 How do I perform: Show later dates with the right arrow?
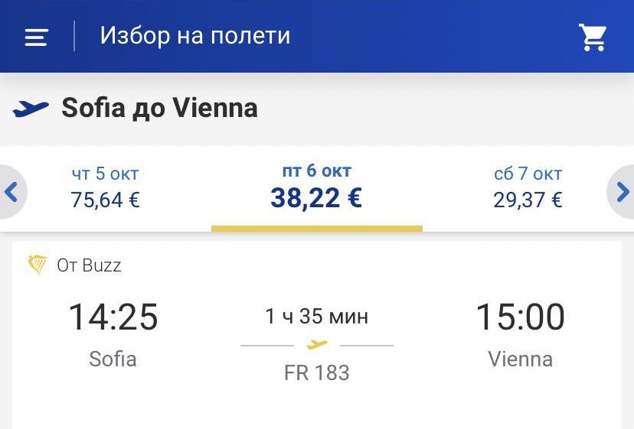[623, 191]
